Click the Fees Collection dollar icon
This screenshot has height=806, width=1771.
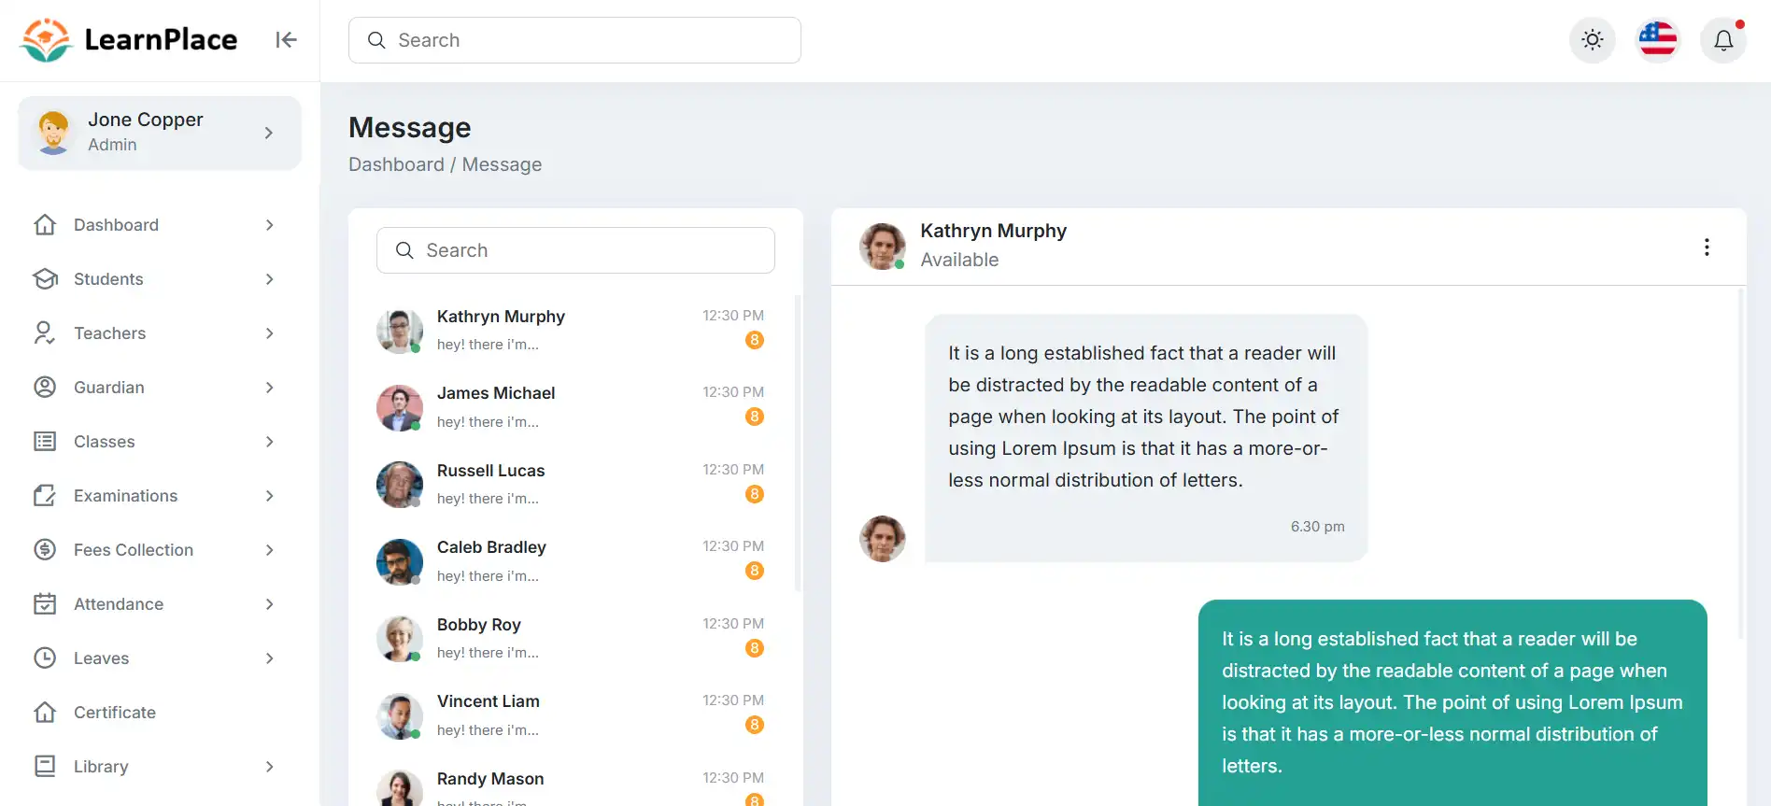[45, 550]
